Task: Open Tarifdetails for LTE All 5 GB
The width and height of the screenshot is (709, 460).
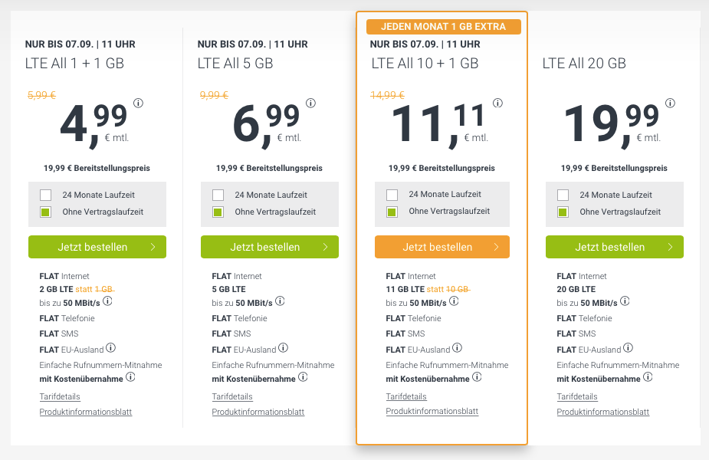Action: 232,396
